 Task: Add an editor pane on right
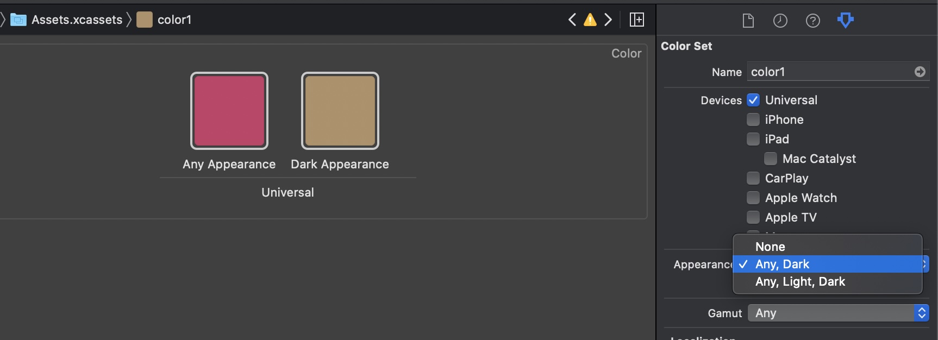click(636, 20)
